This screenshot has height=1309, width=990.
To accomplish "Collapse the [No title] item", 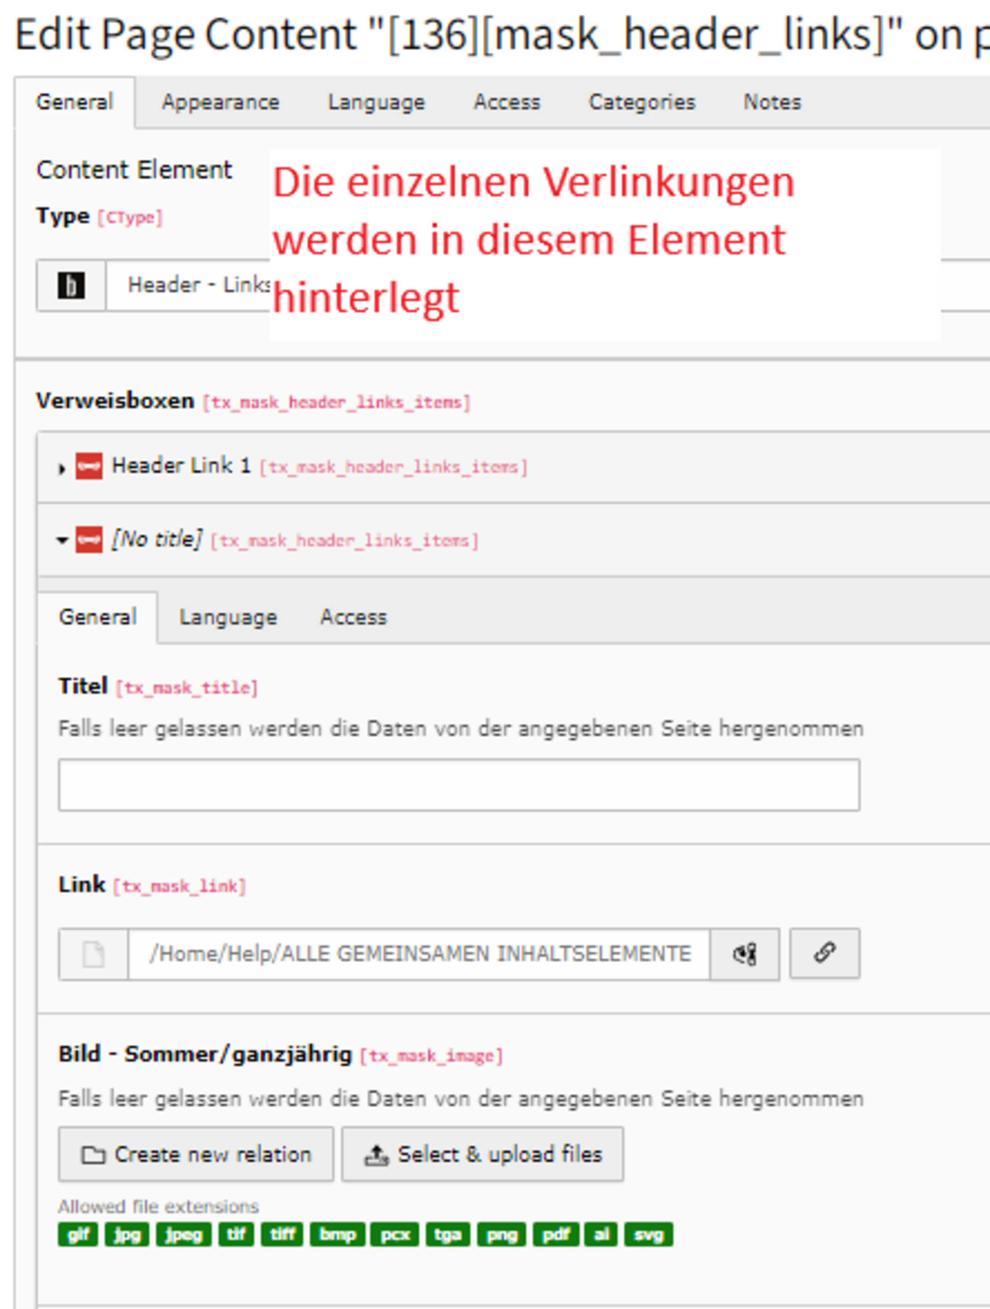I will coord(62,540).
